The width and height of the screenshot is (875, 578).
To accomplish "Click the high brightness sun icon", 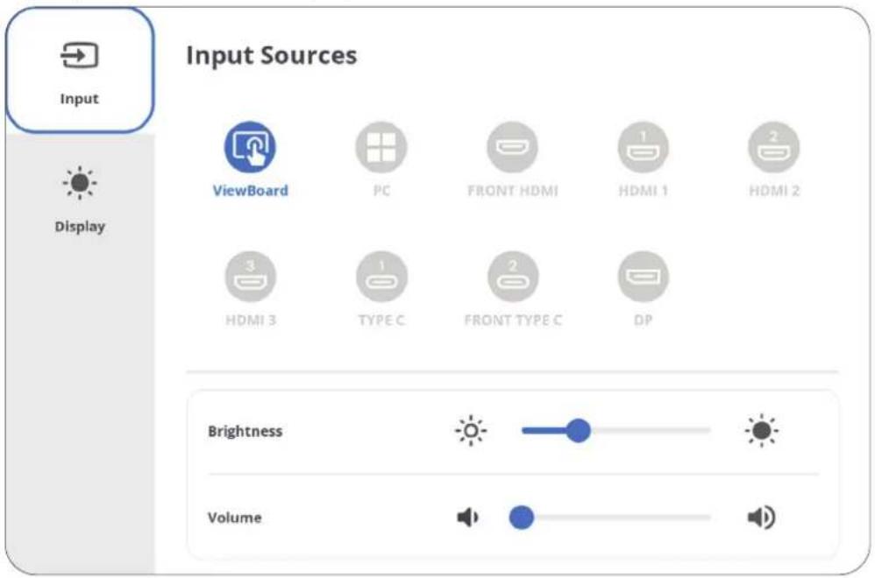I will 761,430.
